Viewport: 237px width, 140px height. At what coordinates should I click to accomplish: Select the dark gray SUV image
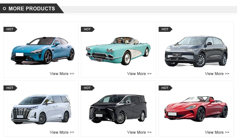click(196, 51)
